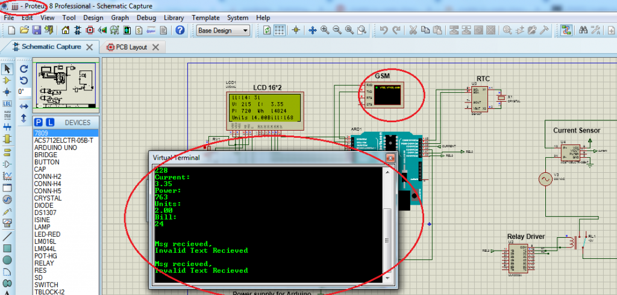Close the PCB Layout tab
Image resolution: width=617 pixels, height=295 pixels.
pyautogui.click(x=155, y=47)
